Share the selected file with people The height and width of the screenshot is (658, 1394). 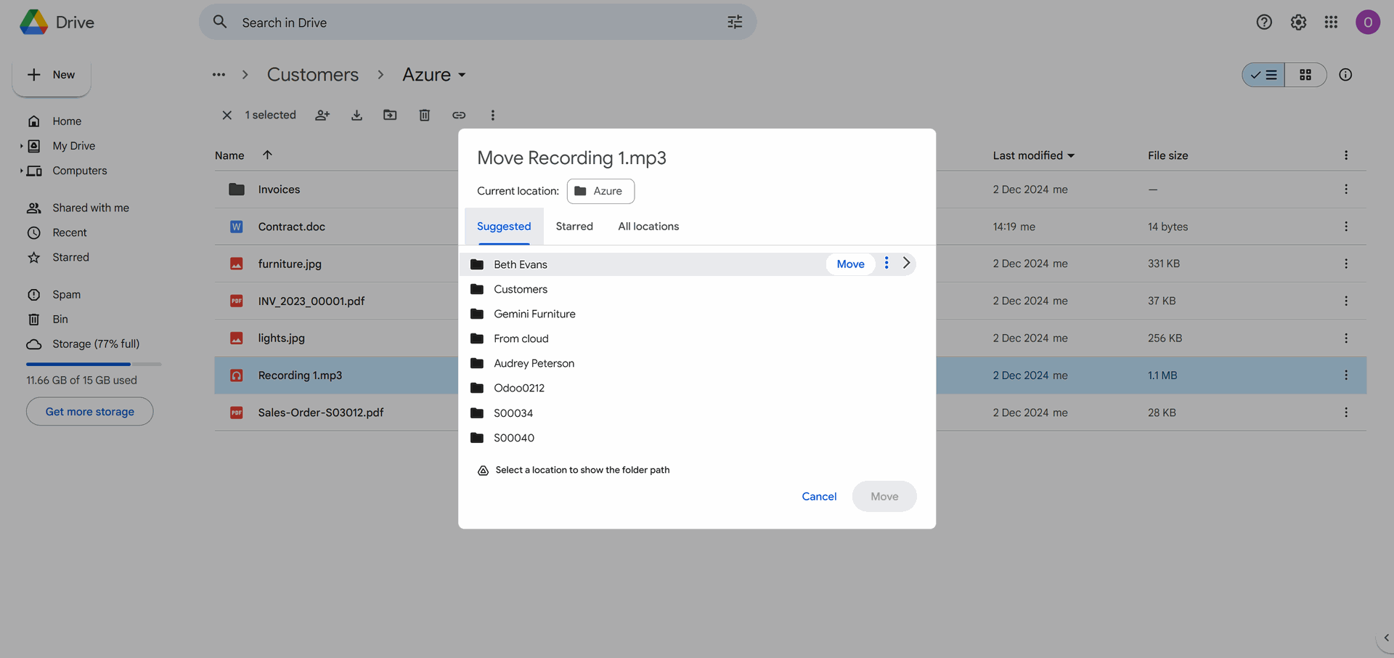click(322, 115)
